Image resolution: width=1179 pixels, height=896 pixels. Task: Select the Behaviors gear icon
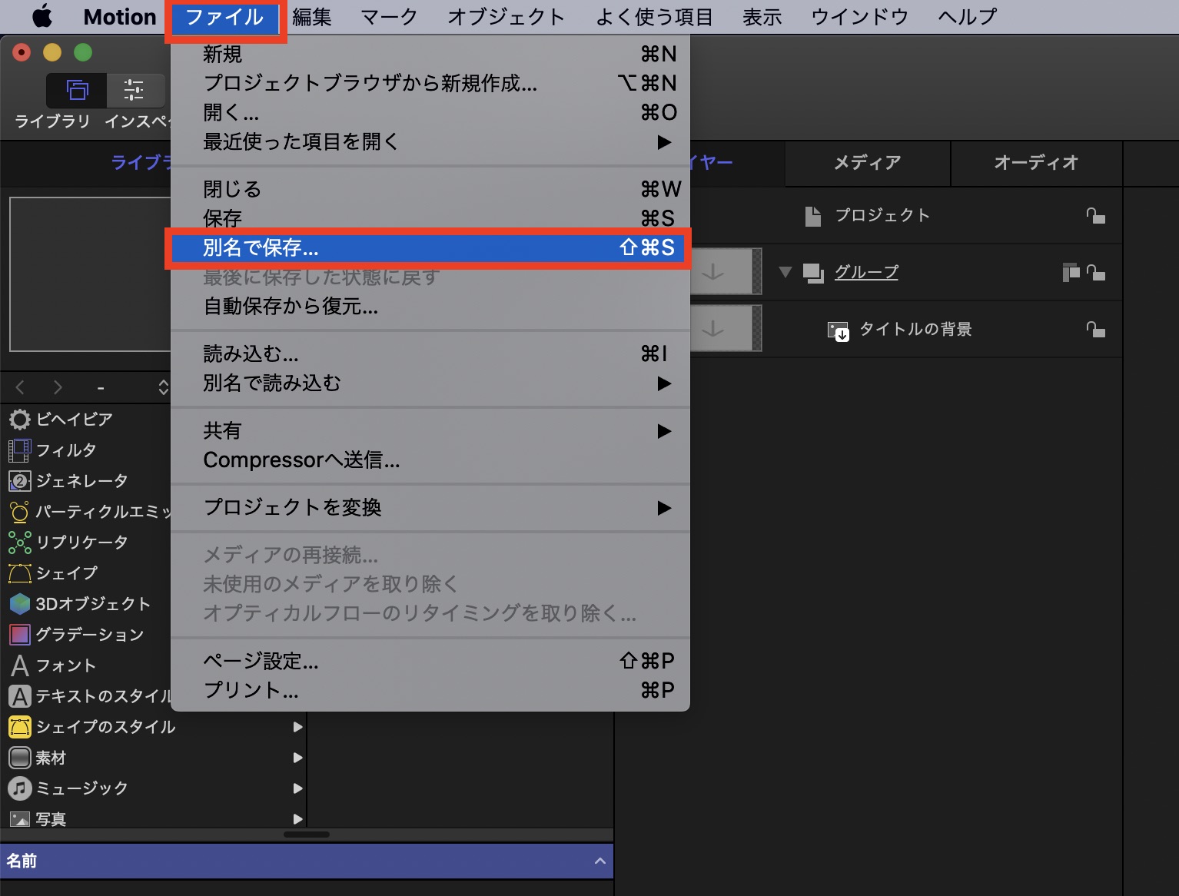pos(19,420)
